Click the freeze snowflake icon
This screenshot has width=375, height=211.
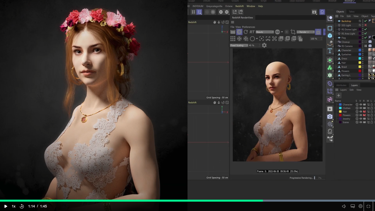239,39
